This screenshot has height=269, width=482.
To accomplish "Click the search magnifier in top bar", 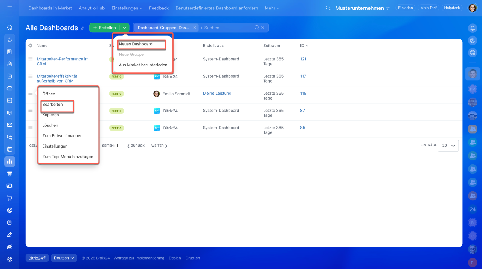I will 328,8.
